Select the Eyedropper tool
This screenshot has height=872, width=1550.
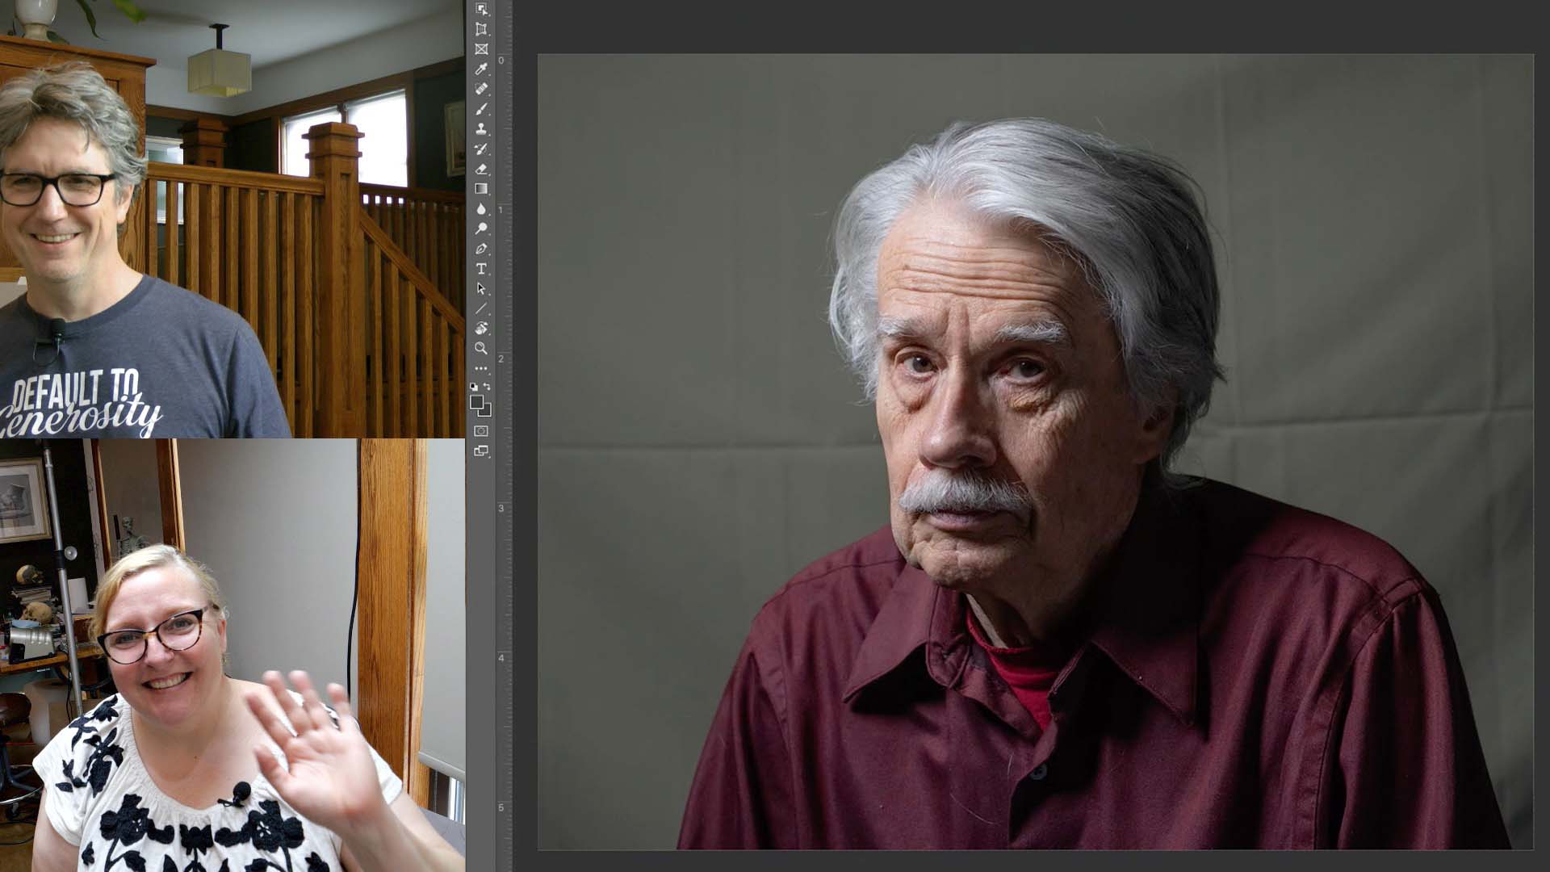481,69
